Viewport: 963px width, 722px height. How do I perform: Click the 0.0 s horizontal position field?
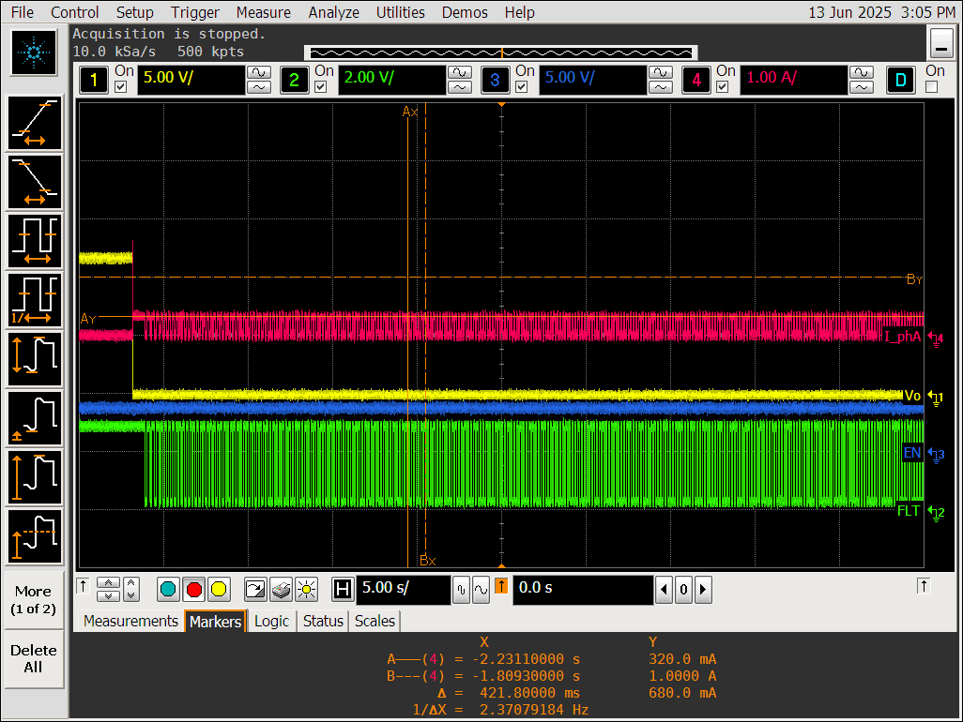point(583,590)
